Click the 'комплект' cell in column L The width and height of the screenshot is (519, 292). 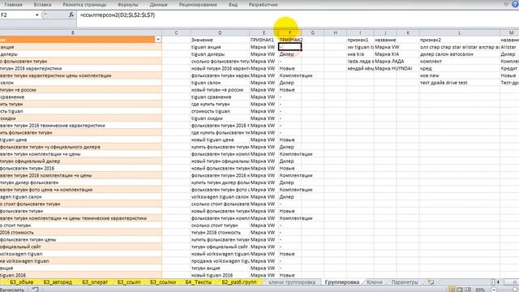[460, 62]
